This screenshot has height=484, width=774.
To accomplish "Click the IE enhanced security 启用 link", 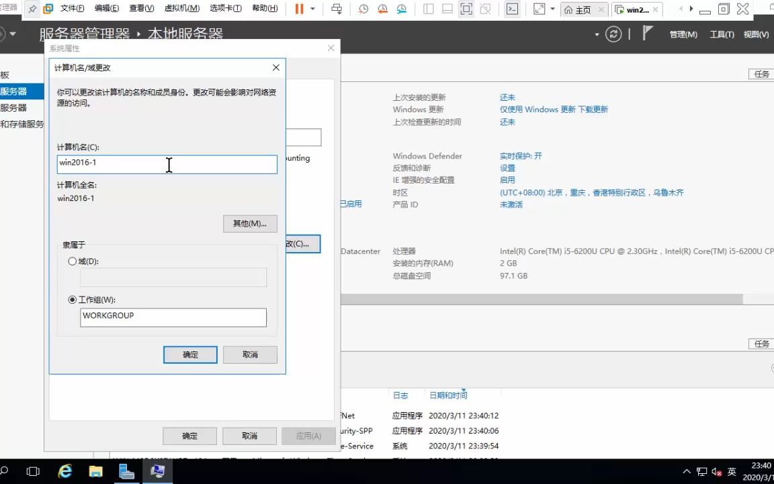I will [x=507, y=180].
